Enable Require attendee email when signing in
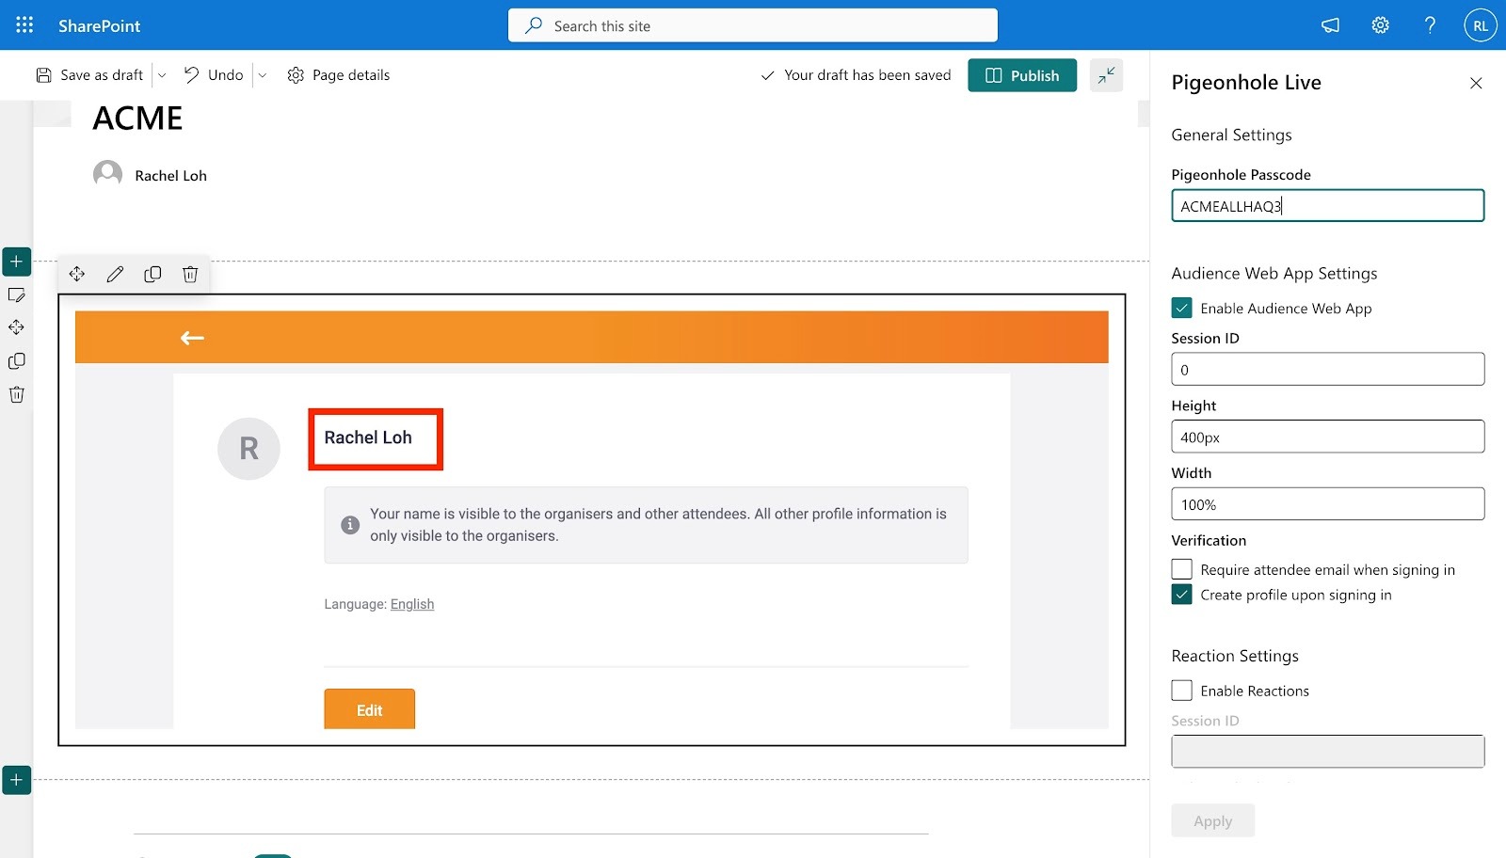The height and width of the screenshot is (858, 1506). [1181, 568]
